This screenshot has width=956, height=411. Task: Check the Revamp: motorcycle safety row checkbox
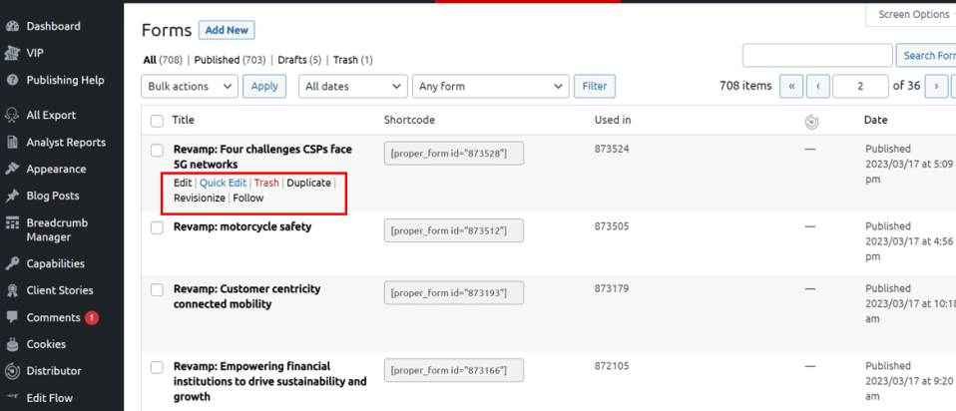157,227
